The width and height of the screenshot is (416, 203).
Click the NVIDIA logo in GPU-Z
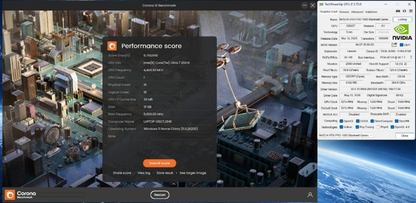(402, 32)
